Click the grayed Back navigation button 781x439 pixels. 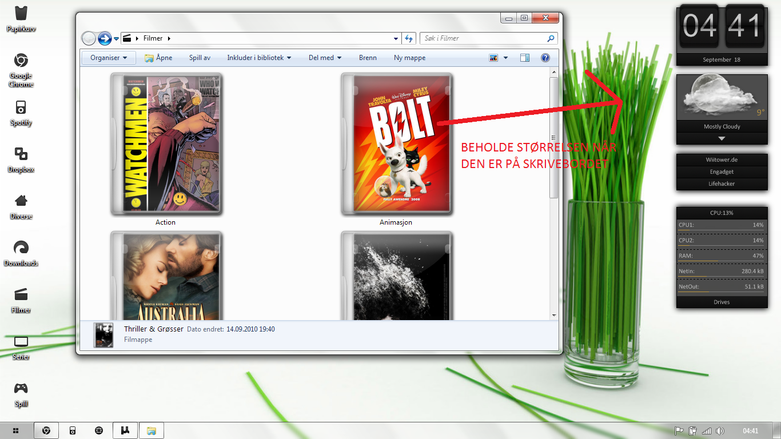(x=89, y=38)
